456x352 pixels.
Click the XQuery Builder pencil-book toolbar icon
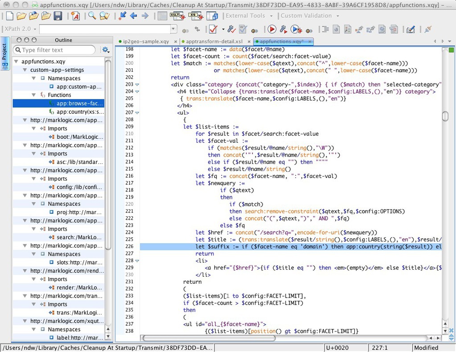point(411,29)
